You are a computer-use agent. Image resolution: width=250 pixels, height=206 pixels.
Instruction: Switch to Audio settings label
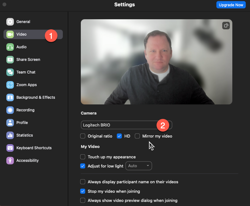click(21, 47)
